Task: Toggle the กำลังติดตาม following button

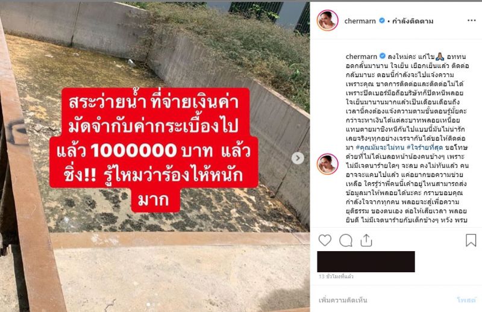Action: coord(413,21)
